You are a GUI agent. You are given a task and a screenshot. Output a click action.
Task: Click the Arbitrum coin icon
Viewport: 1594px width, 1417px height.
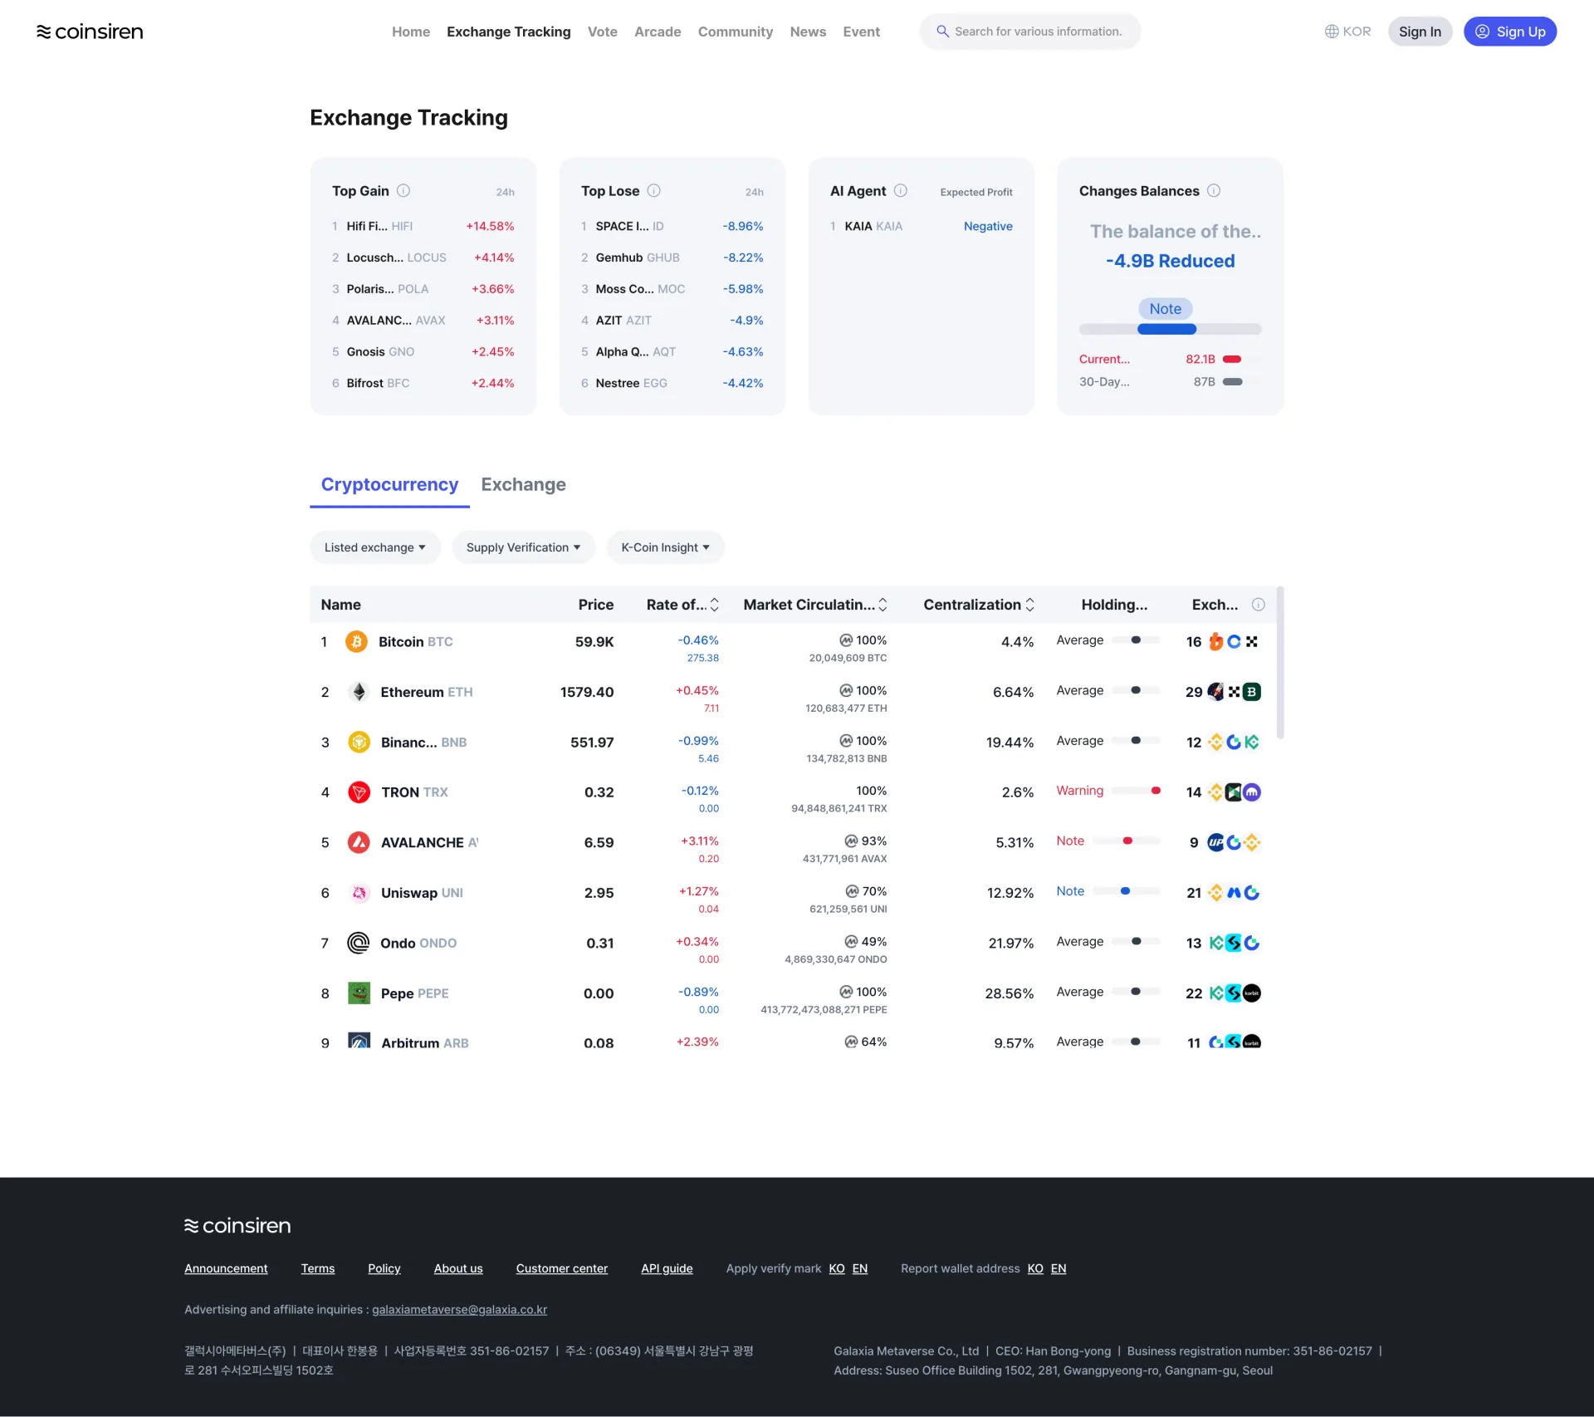point(359,1041)
